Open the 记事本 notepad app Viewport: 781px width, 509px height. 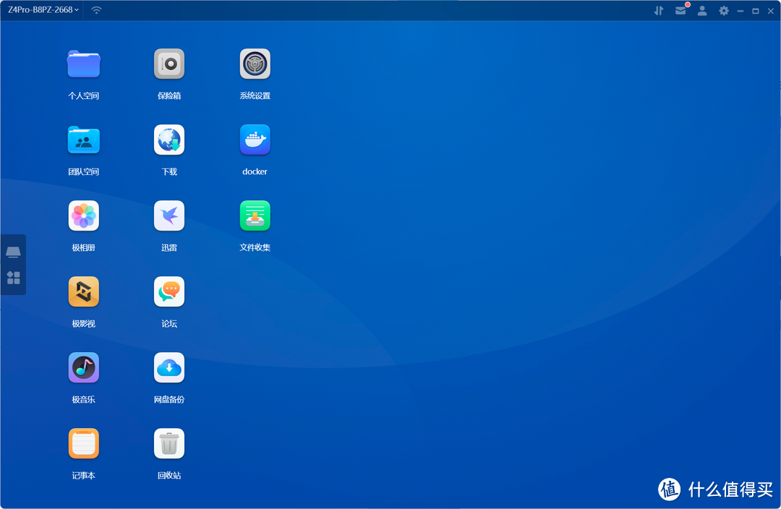[84, 444]
